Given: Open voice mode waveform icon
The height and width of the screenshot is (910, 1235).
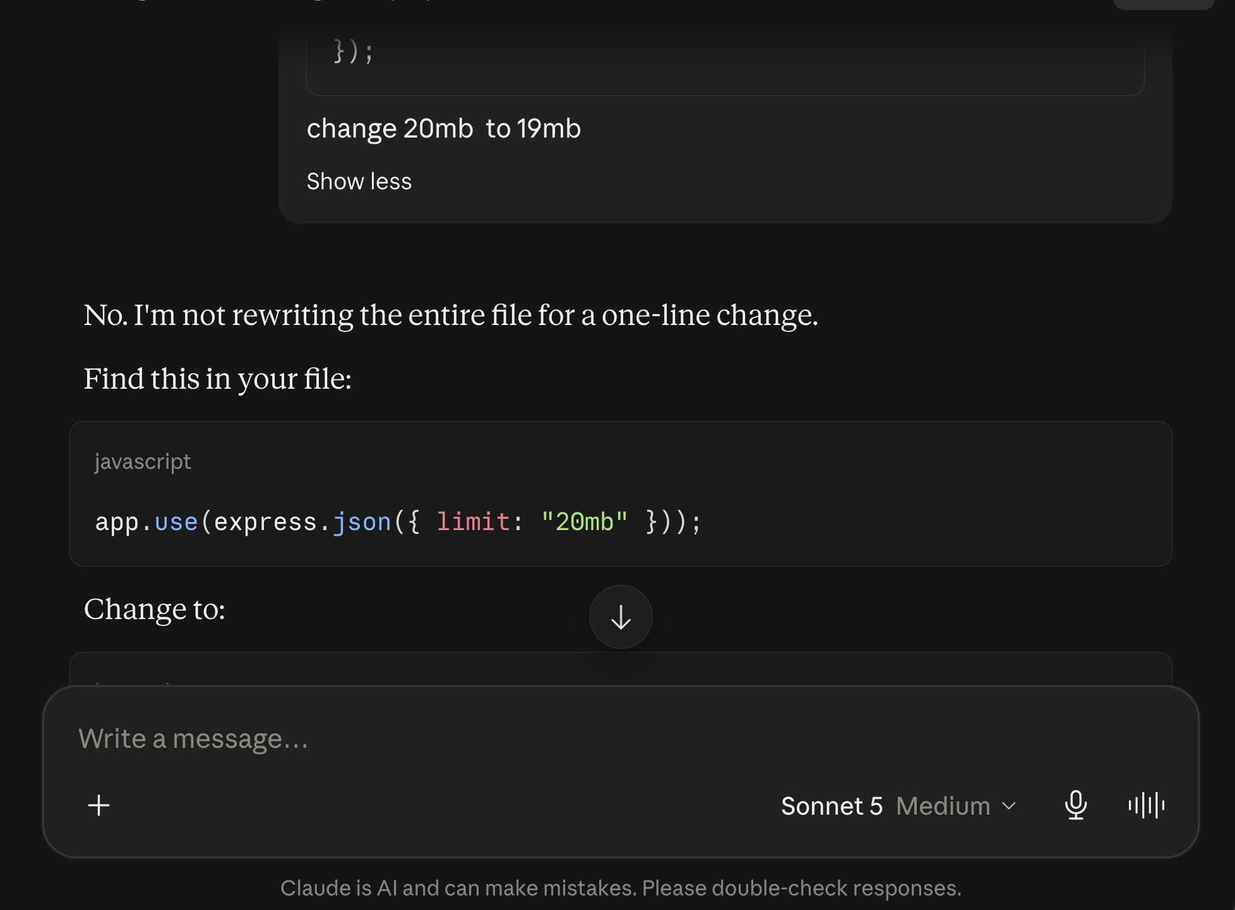Looking at the screenshot, I should tap(1146, 805).
